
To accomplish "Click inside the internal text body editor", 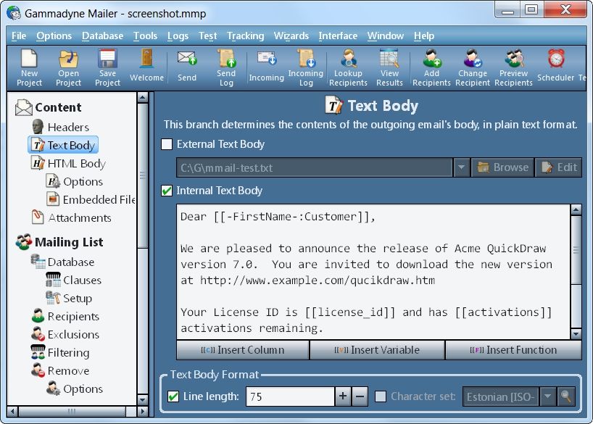I will click(x=373, y=272).
